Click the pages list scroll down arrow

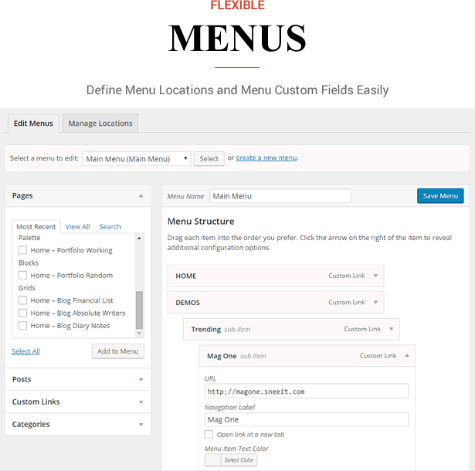139,334
